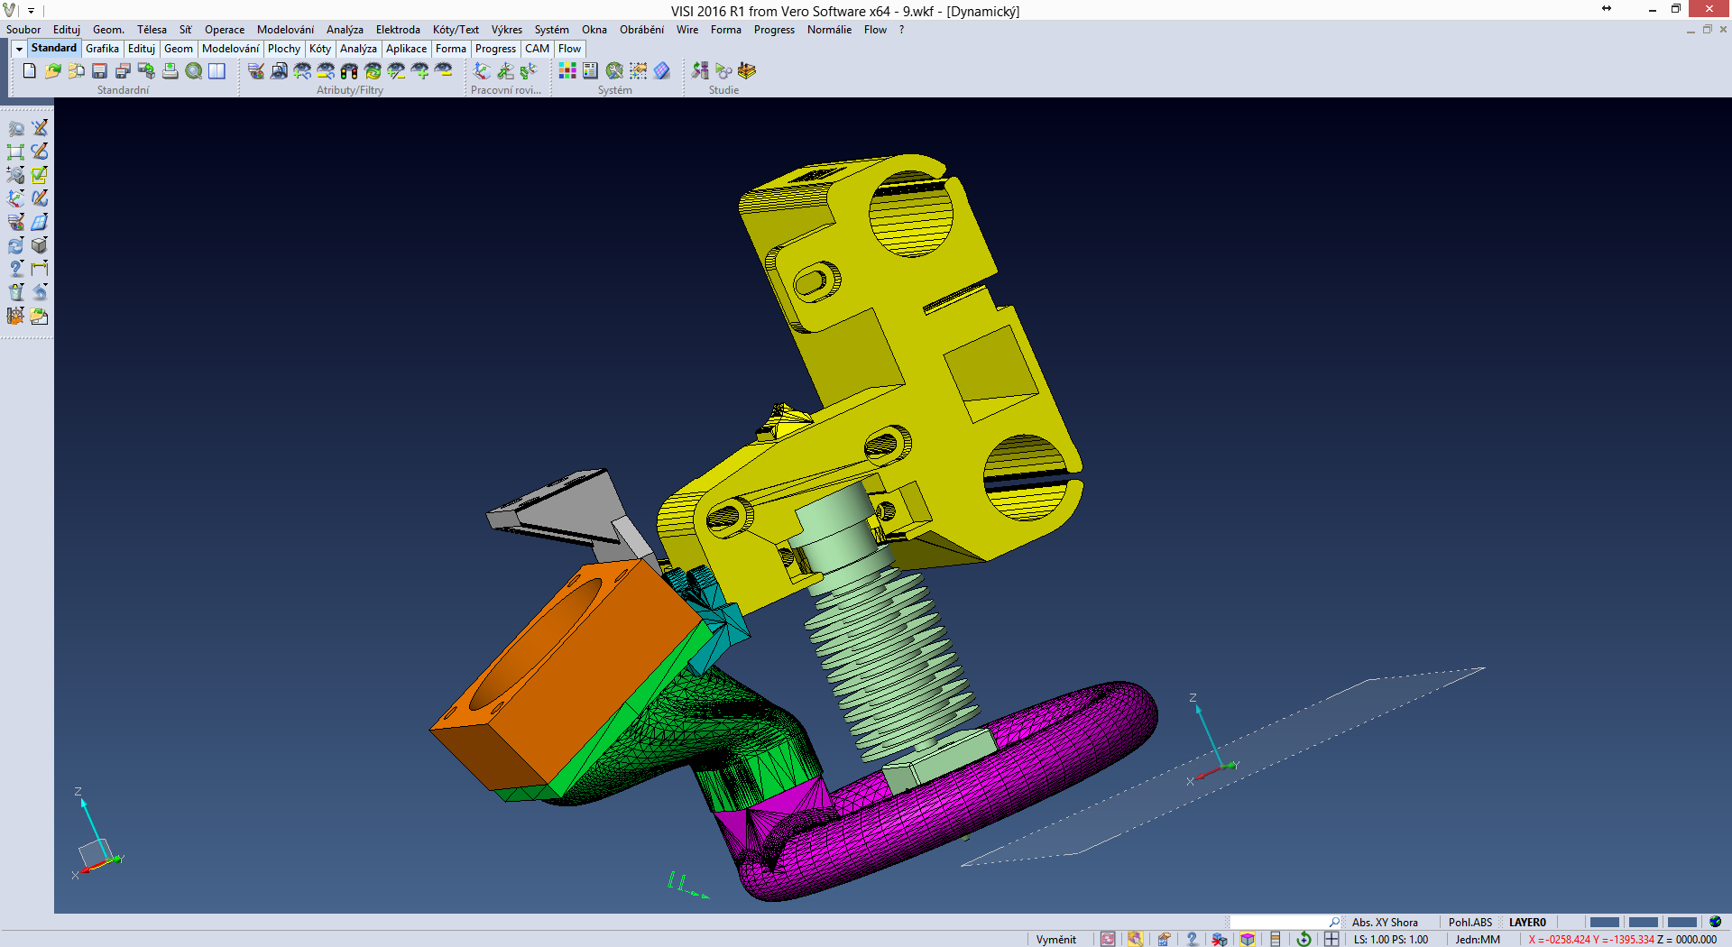1732x947 pixels.
Task: Expand the toolbar tabs dropdown arrow
Action: tap(19, 49)
